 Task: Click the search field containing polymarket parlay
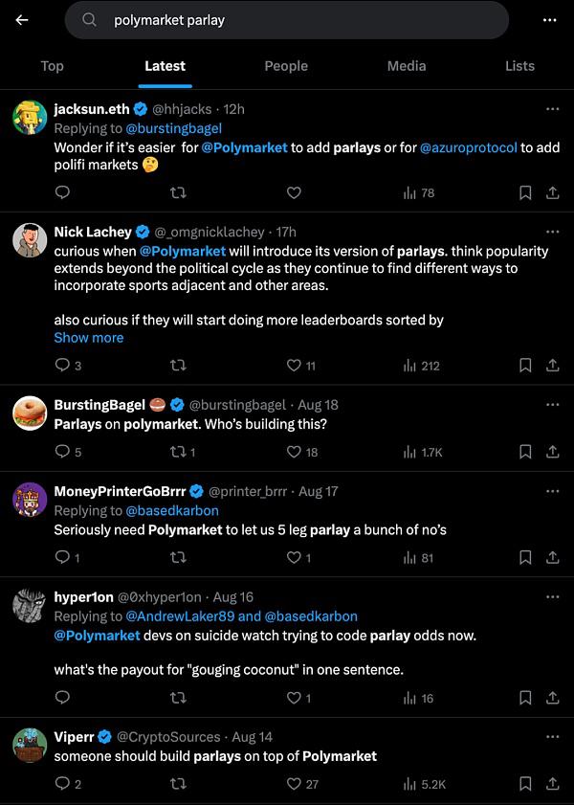[x=287, y=20]
